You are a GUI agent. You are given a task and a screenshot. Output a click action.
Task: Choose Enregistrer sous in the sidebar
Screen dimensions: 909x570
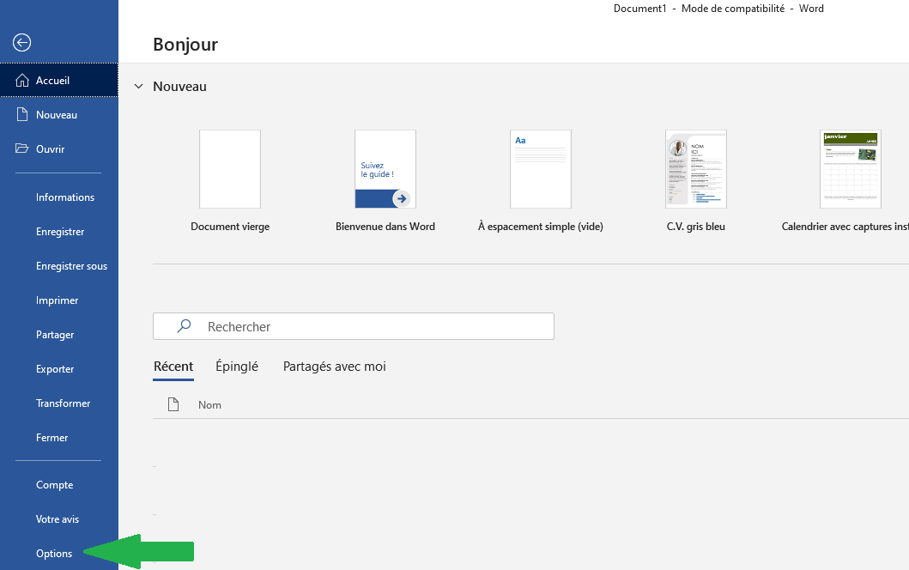[x=59, y=265]
